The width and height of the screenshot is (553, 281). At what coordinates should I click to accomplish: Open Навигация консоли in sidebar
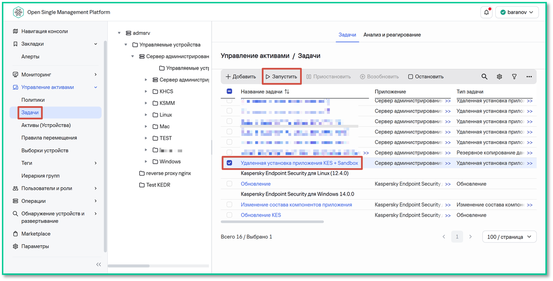point(44,31)
